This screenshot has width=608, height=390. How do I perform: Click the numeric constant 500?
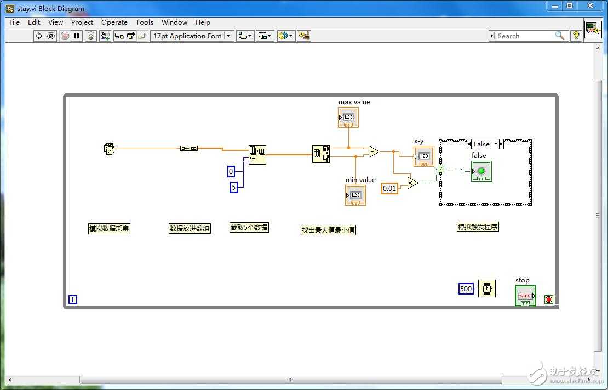[466, 289]
